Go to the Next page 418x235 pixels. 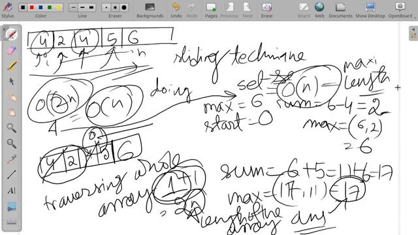point(248,10)
